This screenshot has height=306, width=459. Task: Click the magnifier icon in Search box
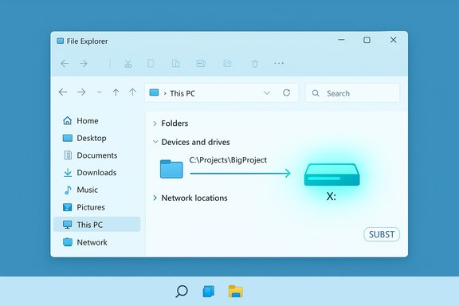[316, 93]
